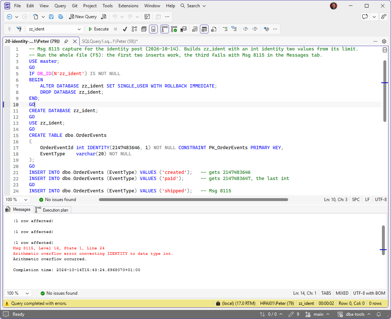Open the Copilot chat icon
The width and height of the screenshot is (391, 319).
(365, 17)
